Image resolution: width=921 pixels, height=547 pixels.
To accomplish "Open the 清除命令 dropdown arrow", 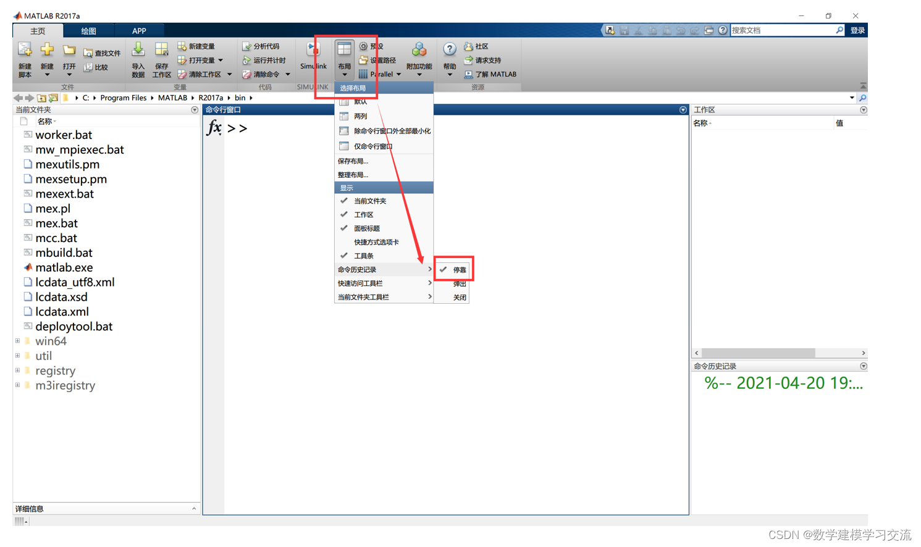I will (287, 74).
